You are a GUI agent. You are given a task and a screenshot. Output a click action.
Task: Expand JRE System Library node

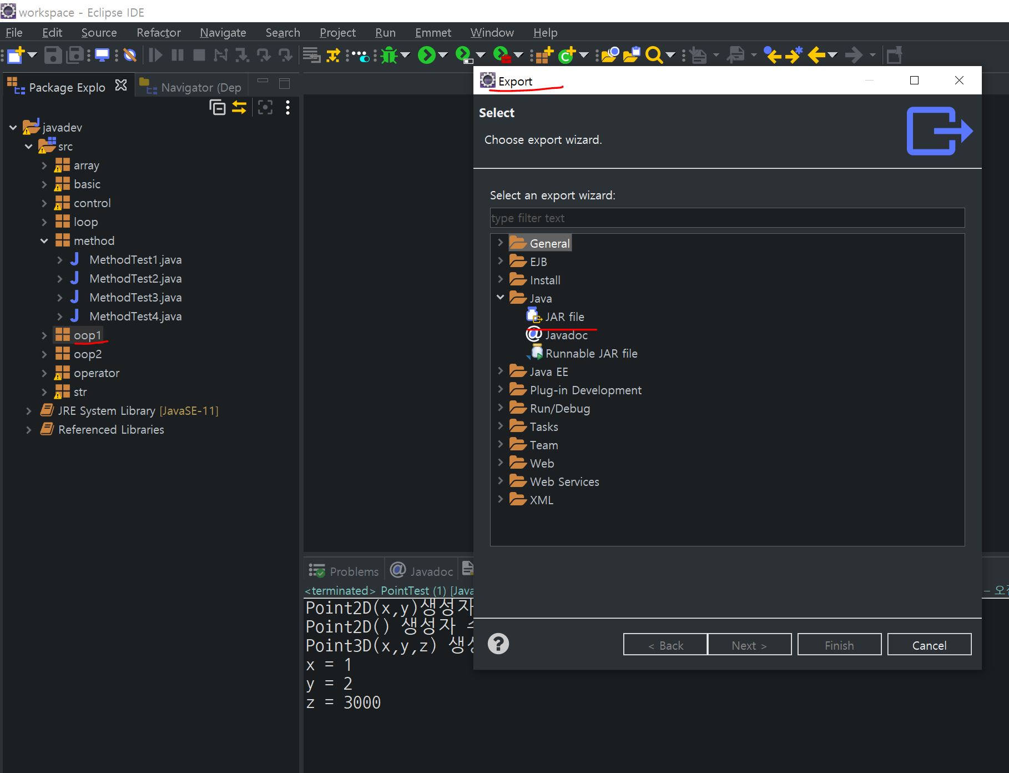(29, 411)
